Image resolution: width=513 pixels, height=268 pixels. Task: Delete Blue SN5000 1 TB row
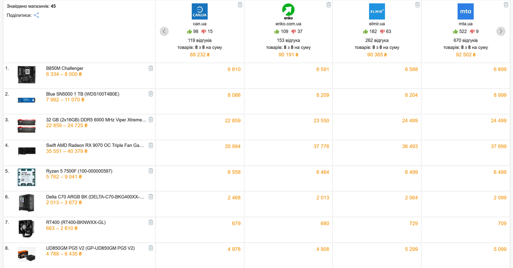coord(151,94)
